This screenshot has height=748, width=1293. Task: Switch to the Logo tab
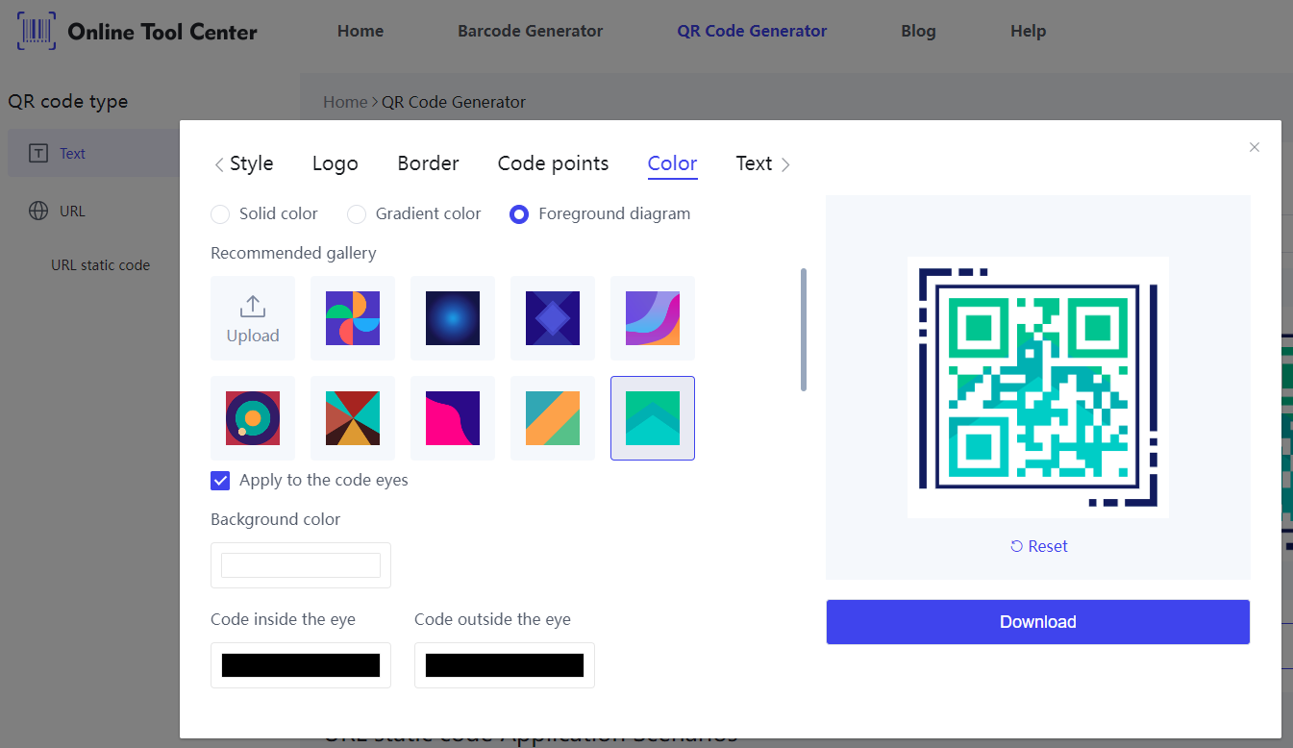(x=335, y=164)
